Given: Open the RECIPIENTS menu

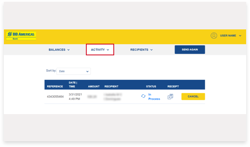Looking at the screenshot, I should pos(141,50).
